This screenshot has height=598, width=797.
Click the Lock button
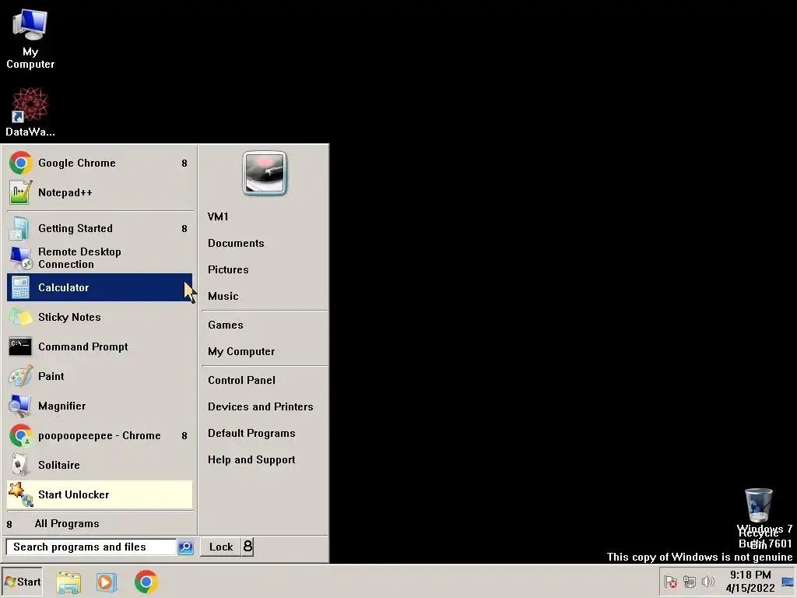[220, 547]
